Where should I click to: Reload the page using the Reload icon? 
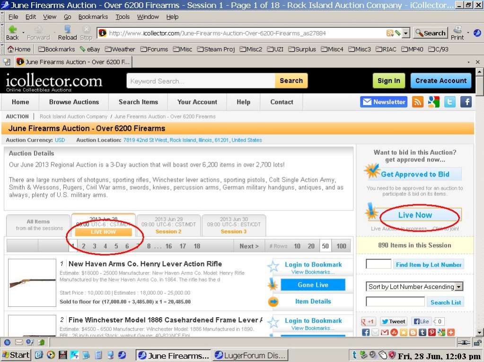[x=68, y=30]
